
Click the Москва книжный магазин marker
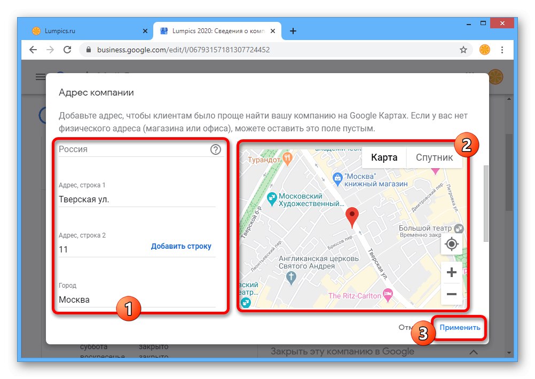(337, 179)
